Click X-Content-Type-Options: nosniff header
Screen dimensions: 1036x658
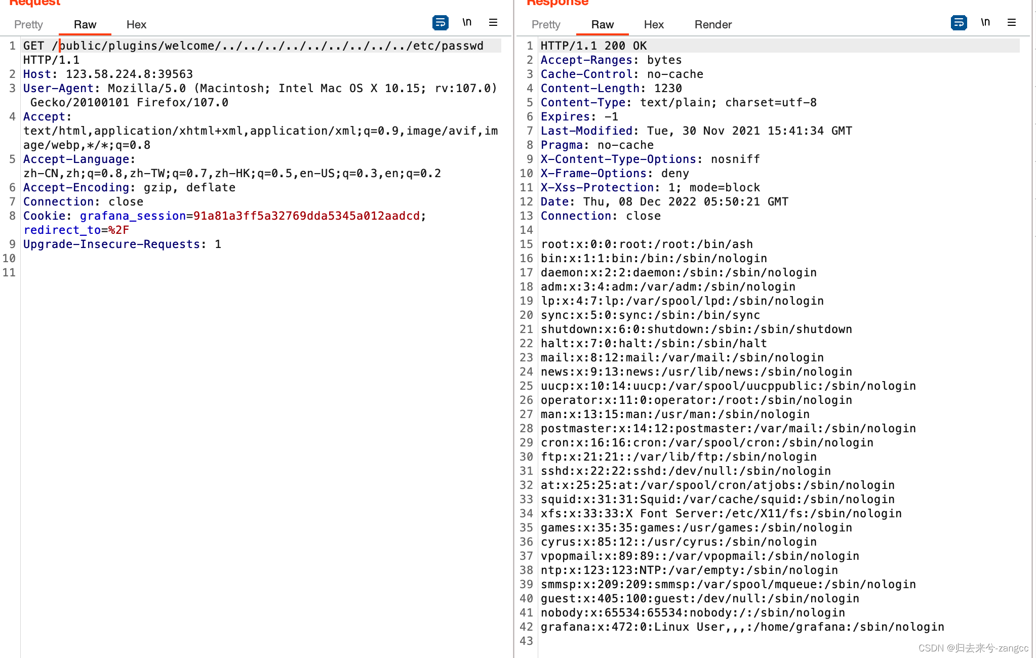(650, 159)
